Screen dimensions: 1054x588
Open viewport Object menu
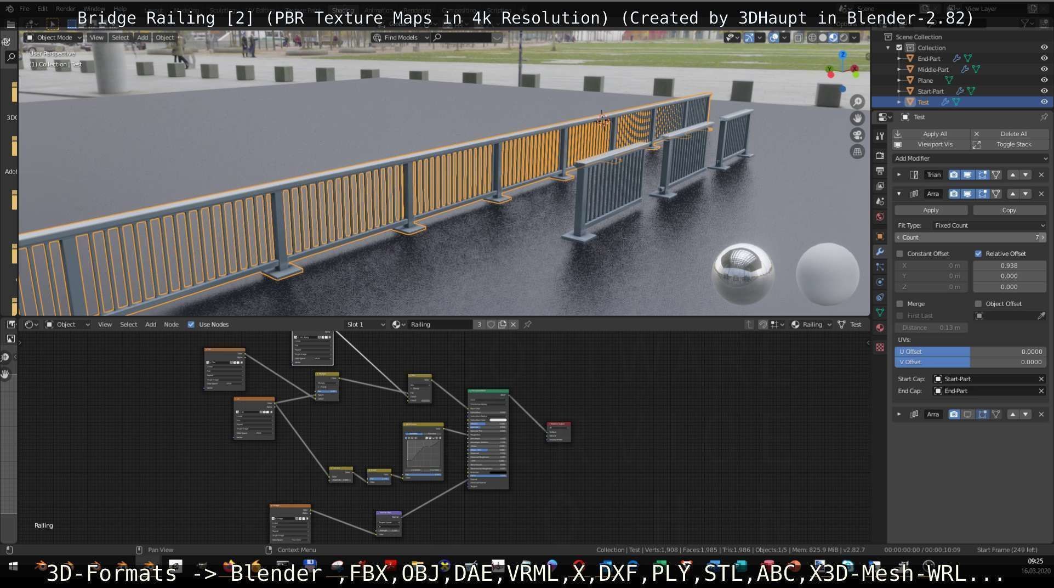pyautogui.click(x=165, y=37)
